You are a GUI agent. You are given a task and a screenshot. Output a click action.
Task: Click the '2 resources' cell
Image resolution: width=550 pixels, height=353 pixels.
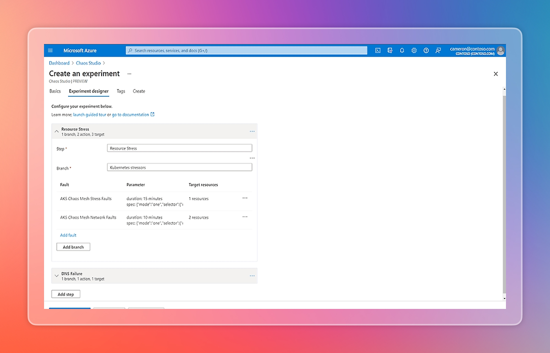click(x=199, y=217)
